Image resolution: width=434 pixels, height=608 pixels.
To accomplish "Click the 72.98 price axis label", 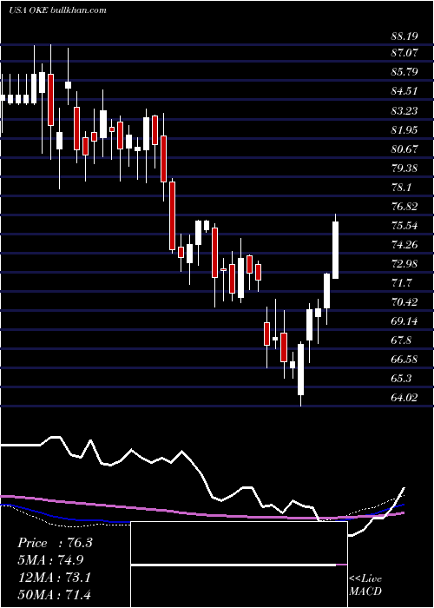I will 404,264.
